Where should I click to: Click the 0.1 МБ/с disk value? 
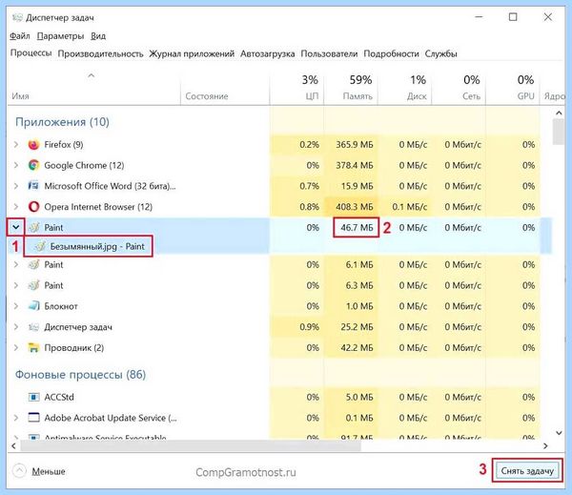(x=409, y=207)
